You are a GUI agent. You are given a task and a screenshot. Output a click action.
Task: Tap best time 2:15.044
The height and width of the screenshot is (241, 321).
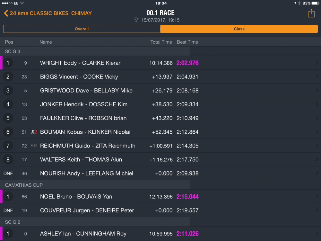[x=187, y=197]
